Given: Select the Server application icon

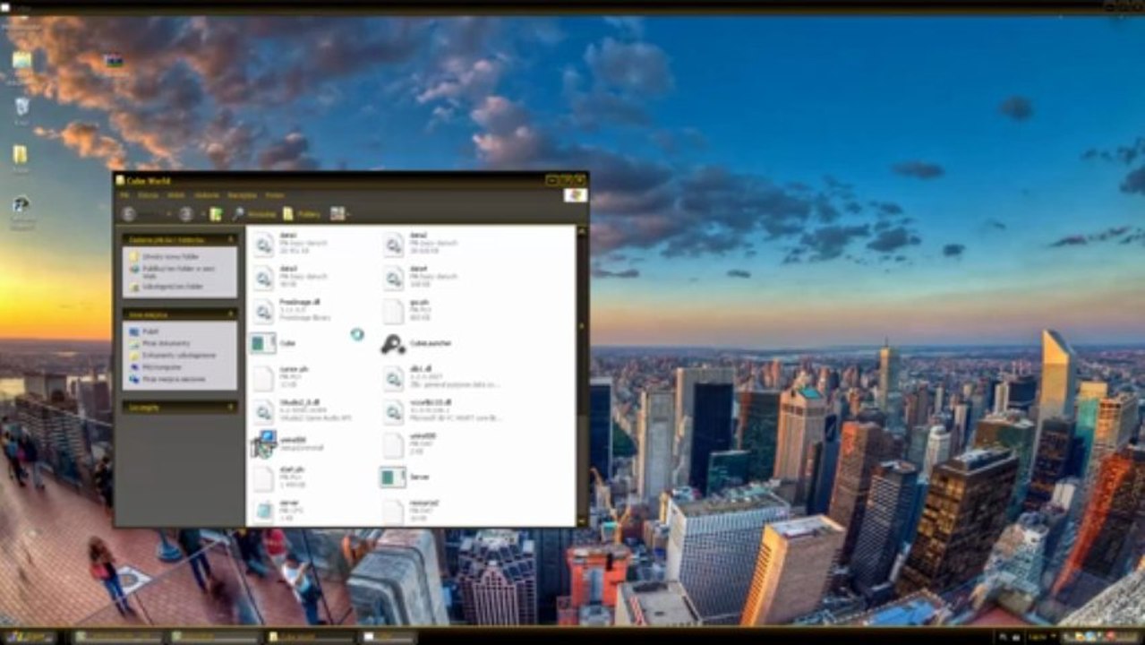Looking at the screenshot, I should pyautogui.click(x=393, y=477).
